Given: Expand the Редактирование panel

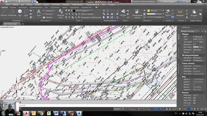Looking at the screenshot, I should pos(111,21).
